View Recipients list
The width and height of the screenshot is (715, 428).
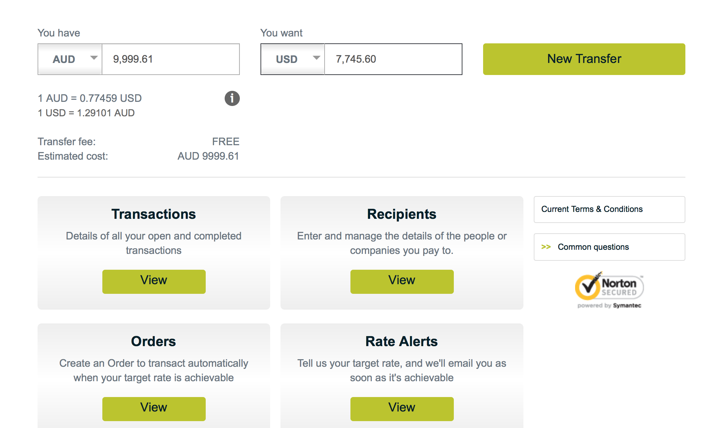[402, 281]
